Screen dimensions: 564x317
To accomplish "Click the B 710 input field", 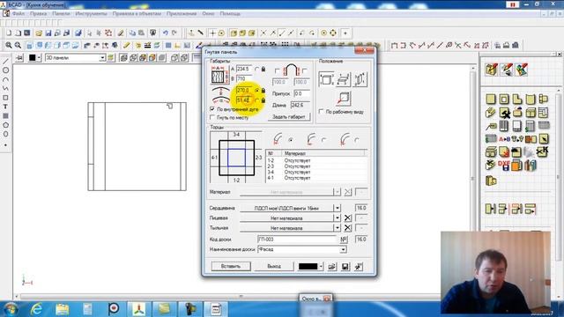I will click(x=244, y=78).
